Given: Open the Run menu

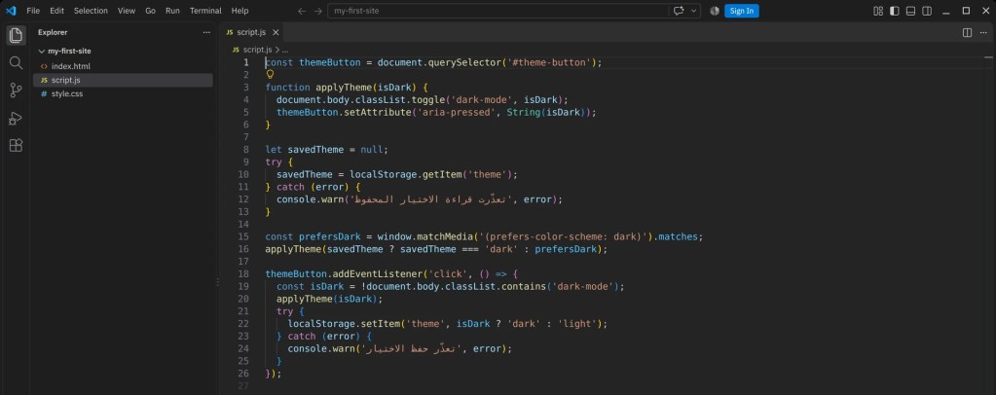Looking at the screenshot, I should (172, 11).
